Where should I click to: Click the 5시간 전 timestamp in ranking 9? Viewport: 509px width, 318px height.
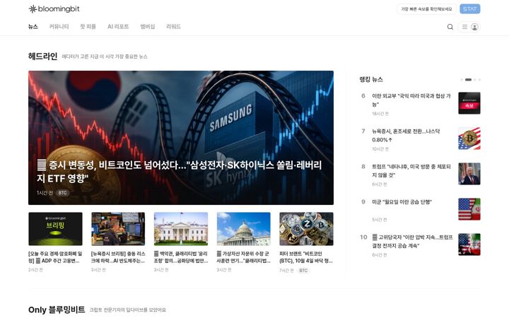point(380,220)
